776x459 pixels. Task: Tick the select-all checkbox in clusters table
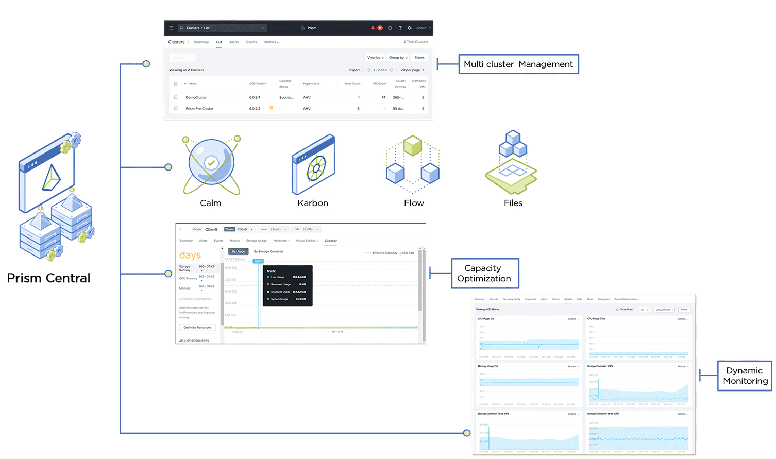pyautogui.click(x=176, y=83)
